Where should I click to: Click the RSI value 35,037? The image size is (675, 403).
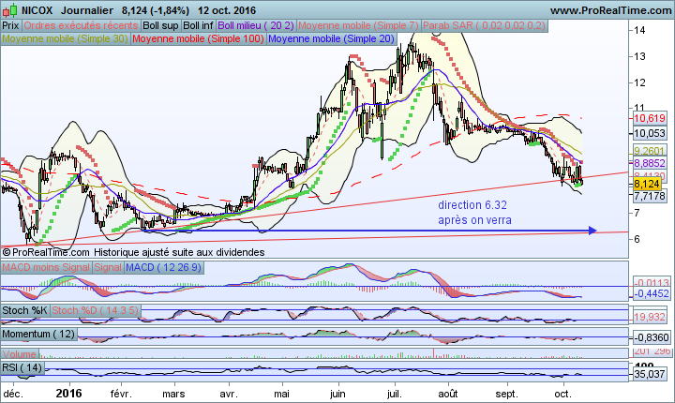(x=650, y=374)
